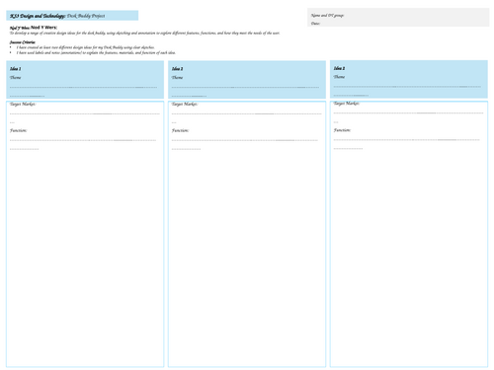Click 'Function:' in the middle column
Screen dimensions: 494x370
click(x=180, y=130)
